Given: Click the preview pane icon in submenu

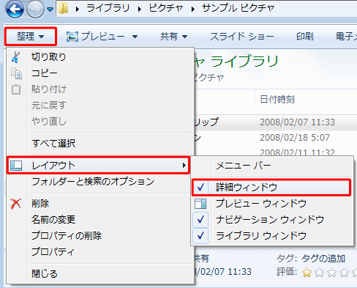Looking at the screenshot, I should tap(200, 204).
